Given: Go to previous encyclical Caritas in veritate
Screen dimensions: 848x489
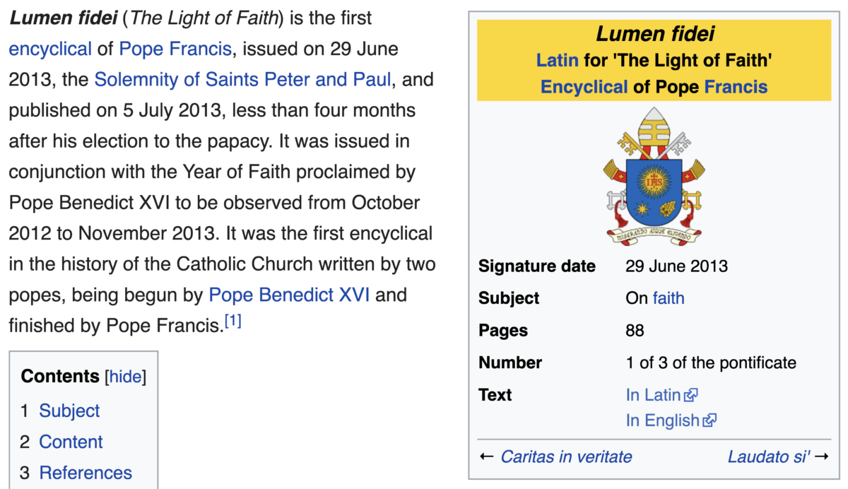Looking at the screenshot, I should pos(566,456).
